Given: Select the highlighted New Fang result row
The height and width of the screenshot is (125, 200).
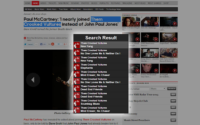Looking at the screenshot, I should point(101,45).
